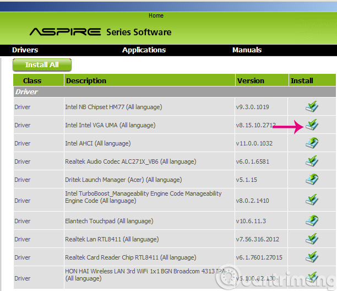337x291 pixels.
Task: Install Elantech Touchpad driver via its icon
Action: 312,220
